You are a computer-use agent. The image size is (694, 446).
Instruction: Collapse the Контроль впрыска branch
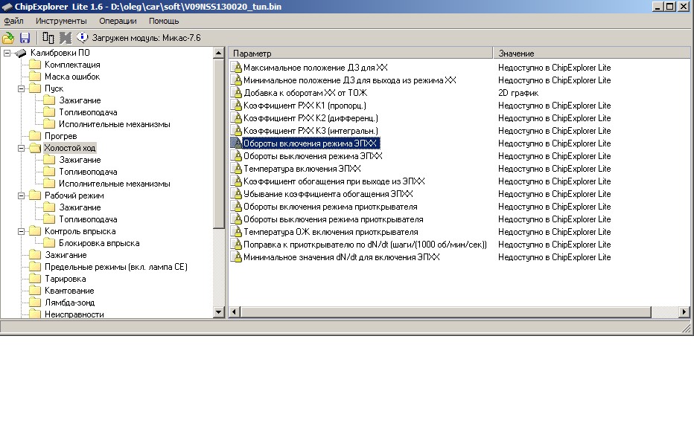click(19, 231)
